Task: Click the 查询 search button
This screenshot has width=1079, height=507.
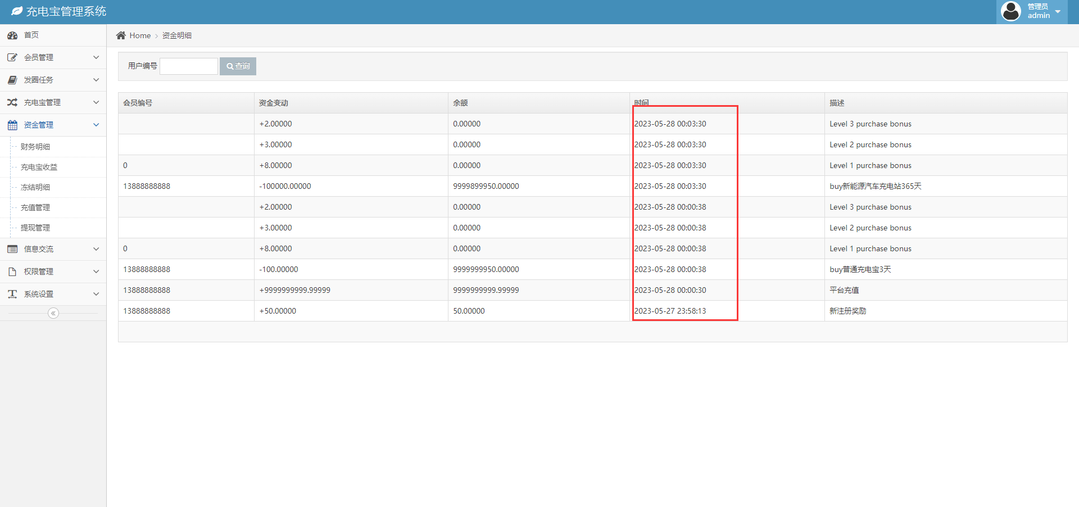Action: point(238,66)
